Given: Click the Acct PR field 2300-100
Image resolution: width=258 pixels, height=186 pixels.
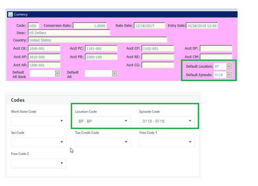Looking at the screenshot, I should [x=101, y=57].
